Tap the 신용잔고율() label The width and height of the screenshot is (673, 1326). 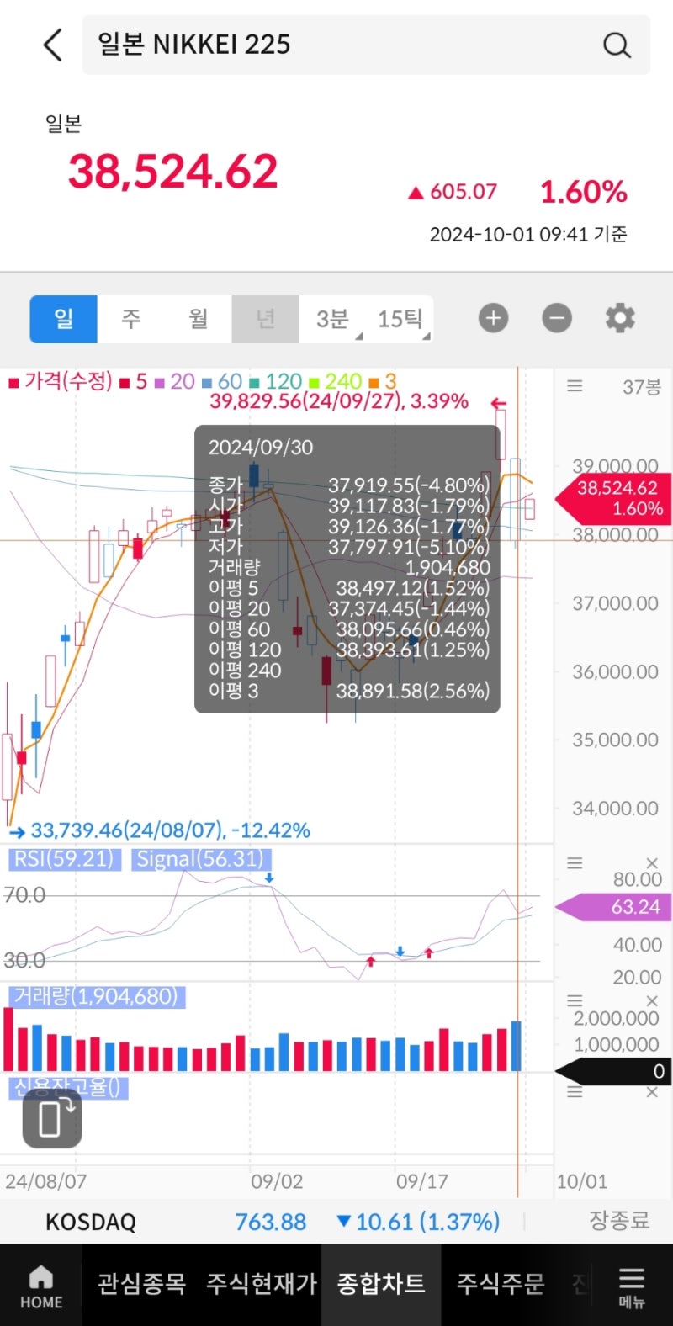[67, 1087]
